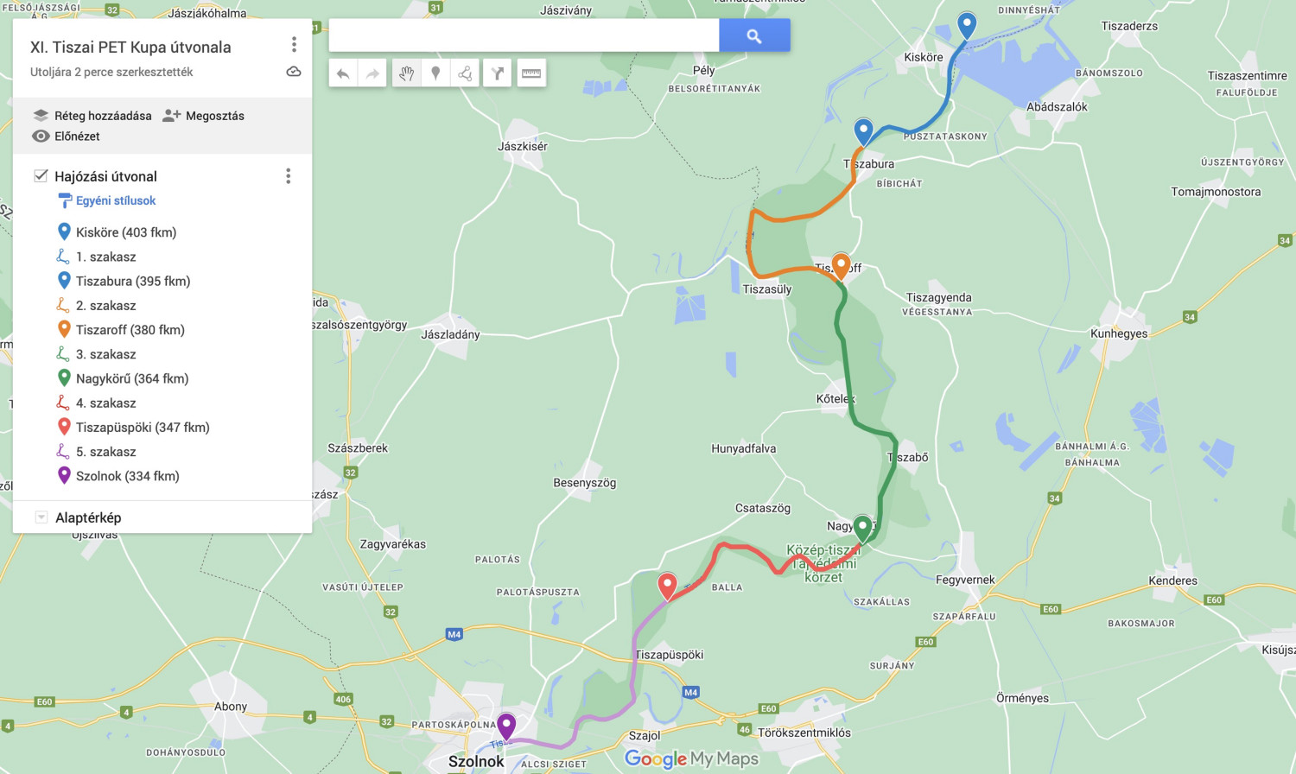Open the Hajózási útvonal layer options menu

tap(288, 176)
